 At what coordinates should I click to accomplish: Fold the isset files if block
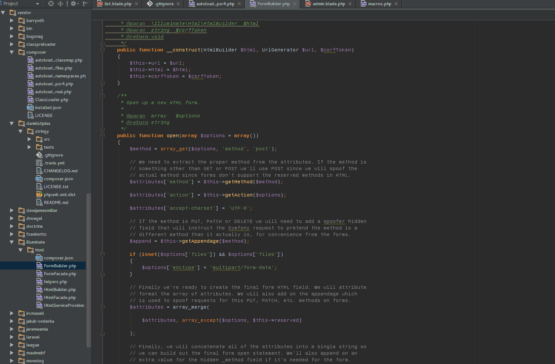[102, 254]
